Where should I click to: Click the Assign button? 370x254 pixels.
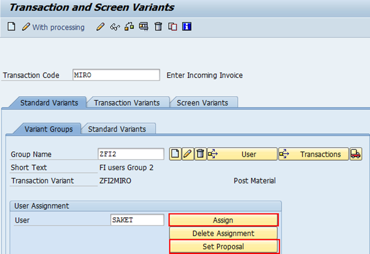point(224,219)
